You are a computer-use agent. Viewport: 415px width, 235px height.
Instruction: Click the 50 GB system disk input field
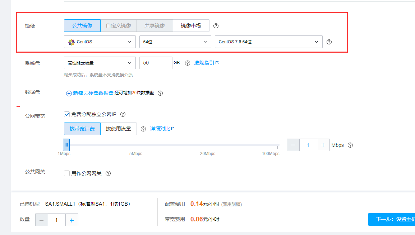click(x=156, y=63)
